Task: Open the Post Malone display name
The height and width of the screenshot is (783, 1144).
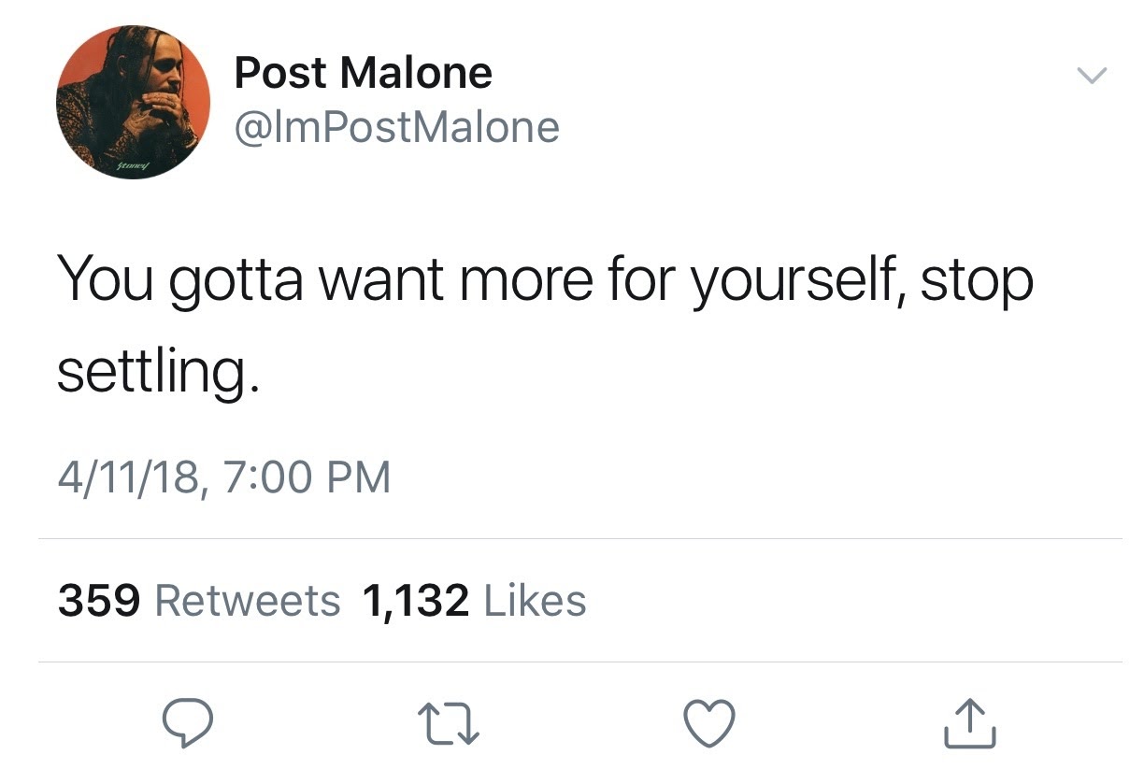Action: click(363, 73)
